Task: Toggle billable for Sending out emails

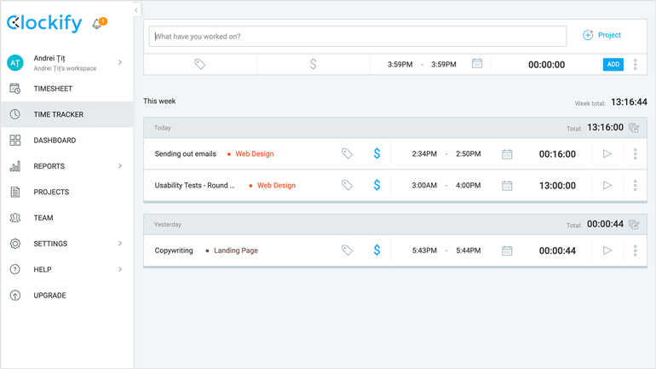Action: [377, 153]
